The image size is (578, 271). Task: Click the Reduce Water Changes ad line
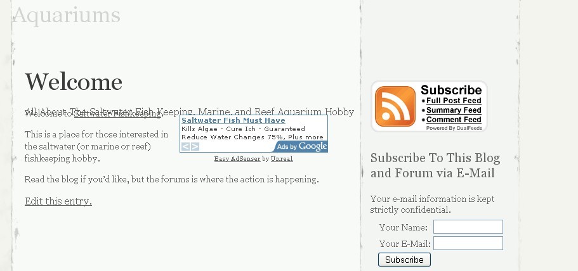coord(252,137)
